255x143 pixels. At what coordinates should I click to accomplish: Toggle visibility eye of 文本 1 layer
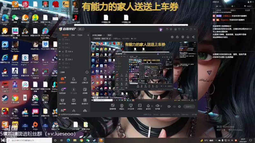pos(60,63)
